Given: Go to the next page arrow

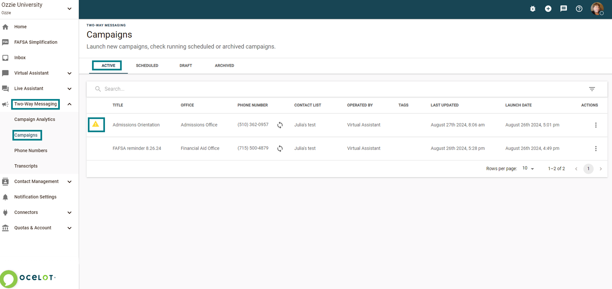Looking at the screenshot, I should (x=601, y=169).
